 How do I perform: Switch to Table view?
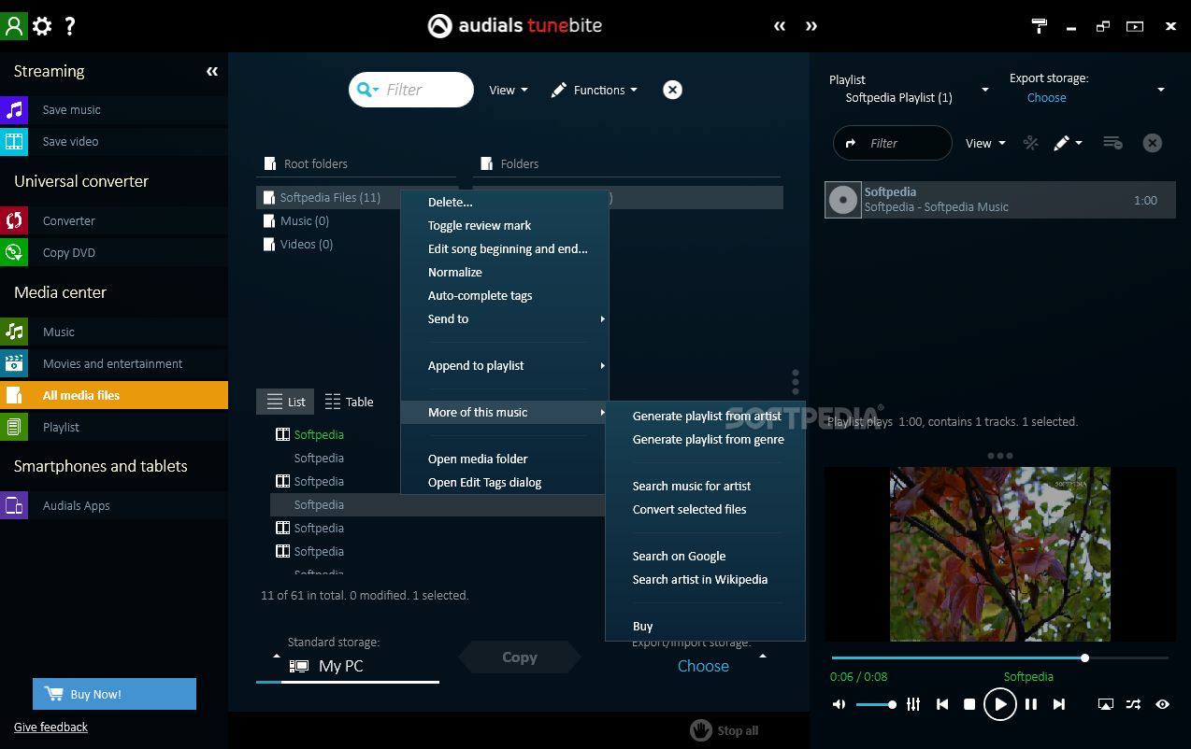pyautogui.click(x=349, y=402)
